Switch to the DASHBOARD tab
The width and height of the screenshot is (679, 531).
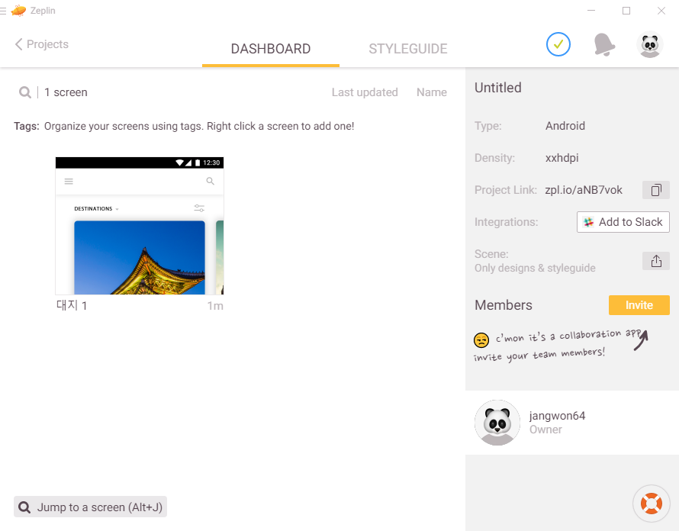(271, 49)
